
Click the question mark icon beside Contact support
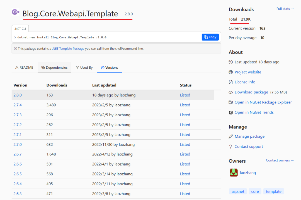pyautogui.click(x=230, y=147)
